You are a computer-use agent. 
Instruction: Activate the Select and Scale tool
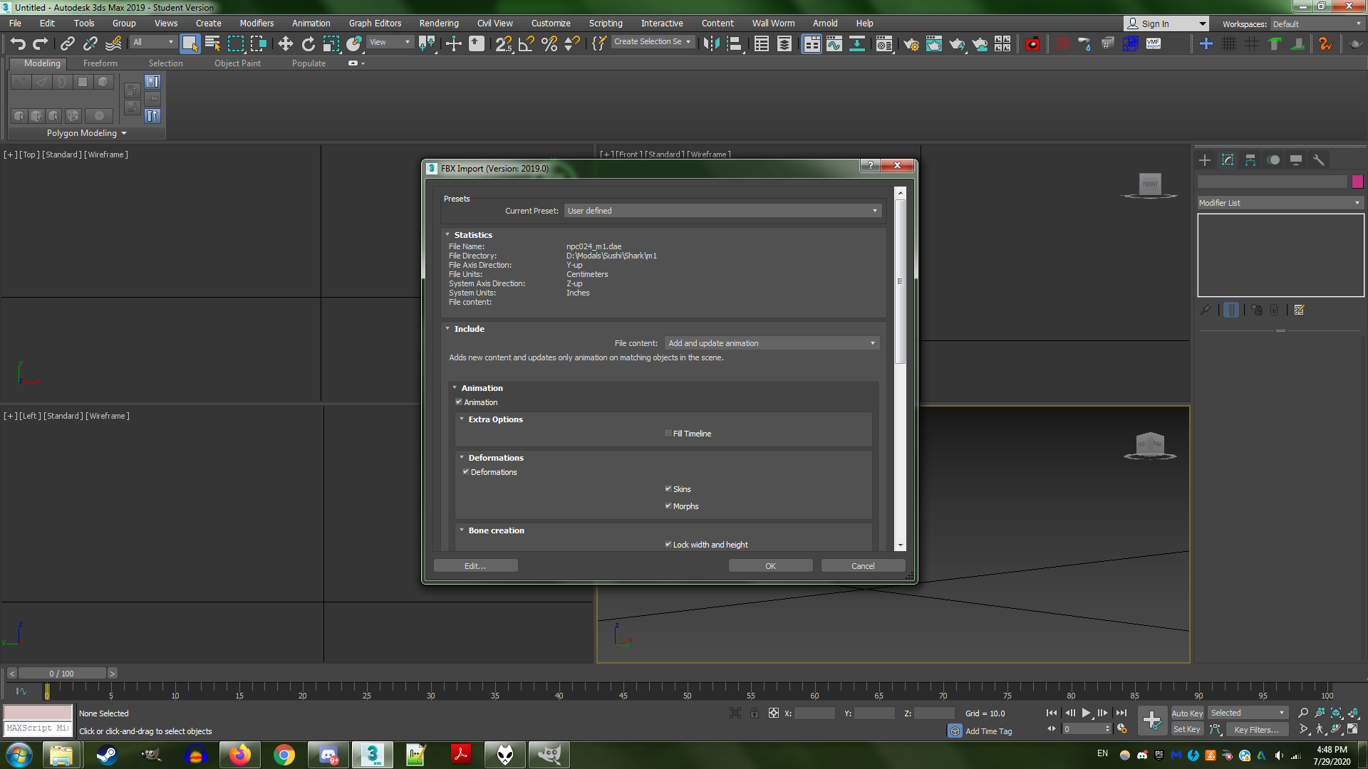pyautogui.click(x=331, y=44)
